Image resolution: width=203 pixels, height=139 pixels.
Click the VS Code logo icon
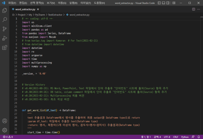pyautogui.click(x=3, y=3)
